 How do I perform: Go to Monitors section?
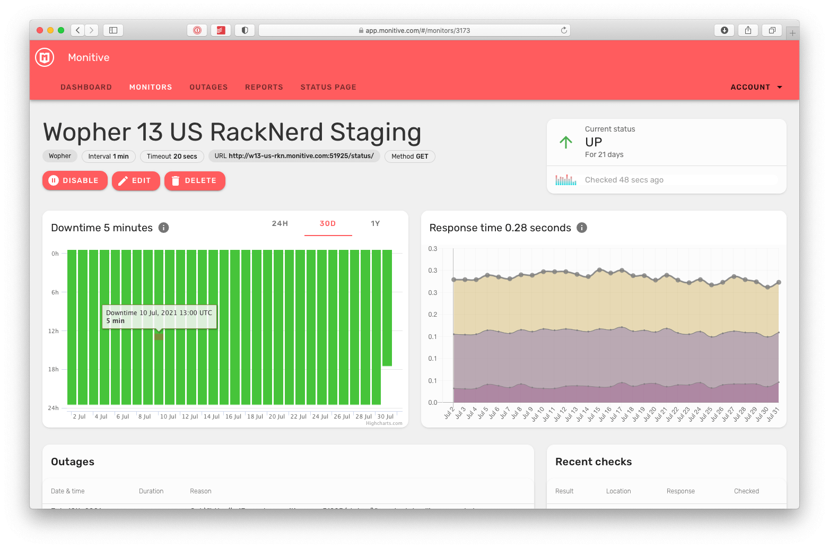click(x=151, y=87)
